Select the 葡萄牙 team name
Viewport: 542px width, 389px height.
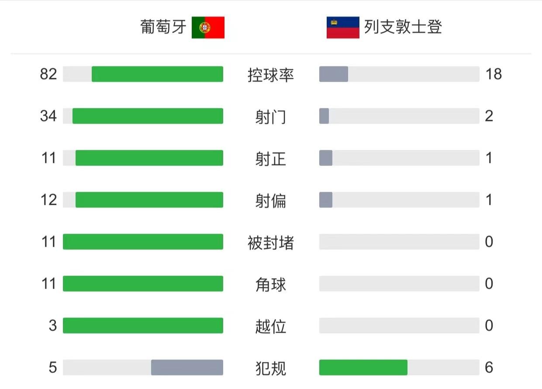(163, 27)
